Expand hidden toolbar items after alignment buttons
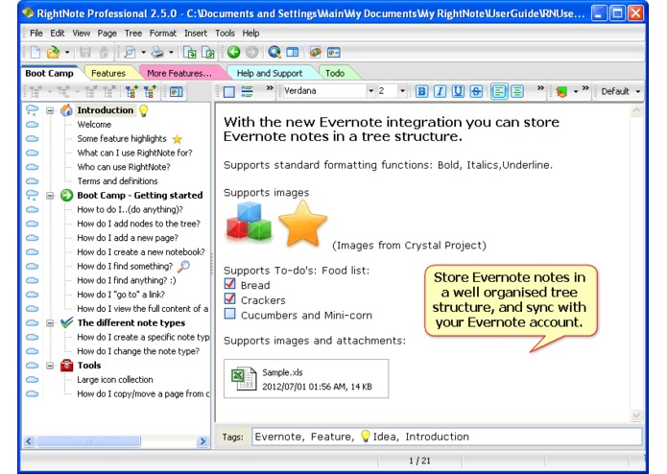The width and height of the screenshot is (667, 474). 540,88
